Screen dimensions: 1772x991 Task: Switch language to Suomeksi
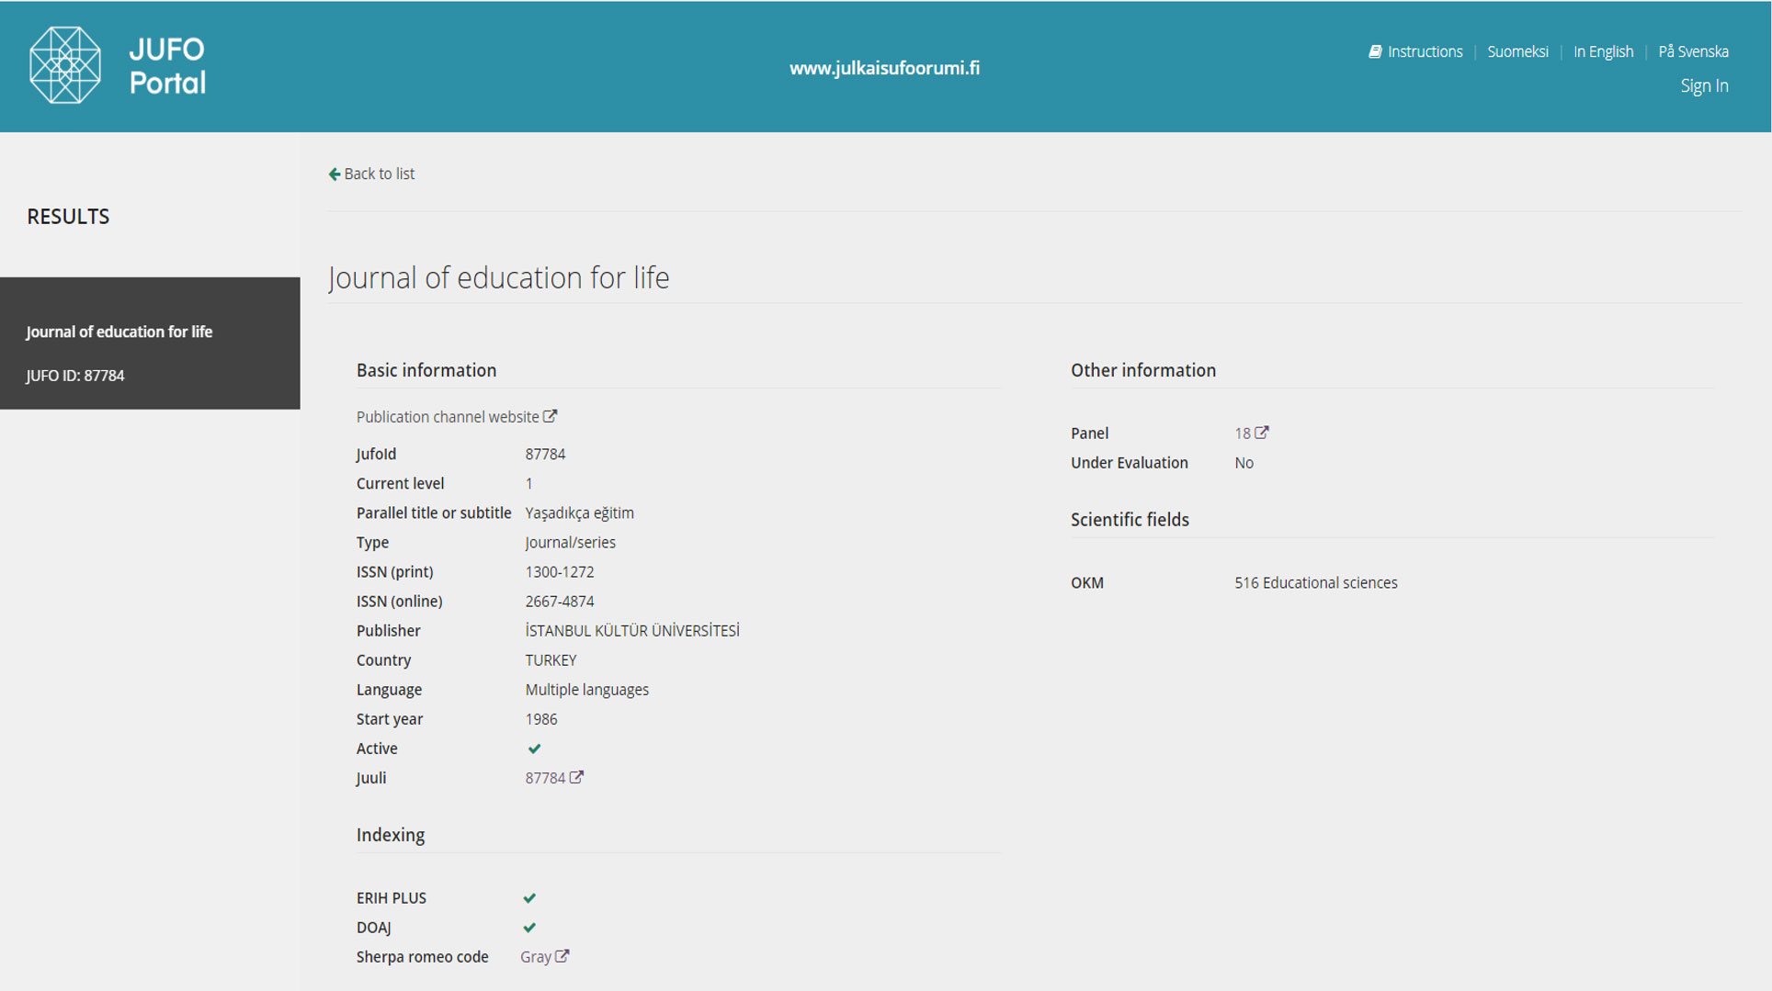[1517, 51]
